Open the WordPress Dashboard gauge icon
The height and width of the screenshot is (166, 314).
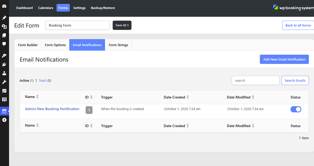[x=4, y=6]
